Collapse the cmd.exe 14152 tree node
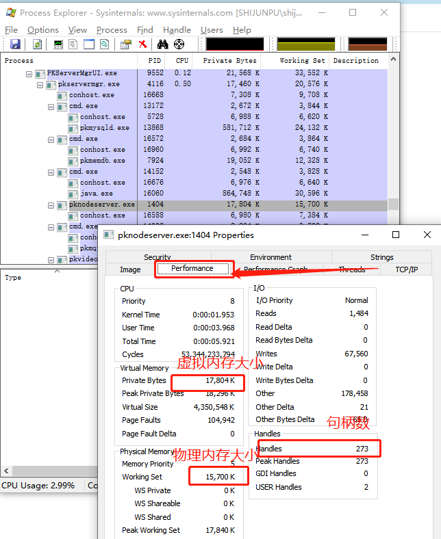441x539 pixels. 51,172
